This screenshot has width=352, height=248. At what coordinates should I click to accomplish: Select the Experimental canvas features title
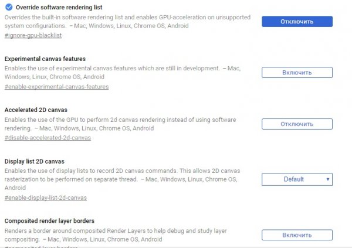click(x=45, y=59)
